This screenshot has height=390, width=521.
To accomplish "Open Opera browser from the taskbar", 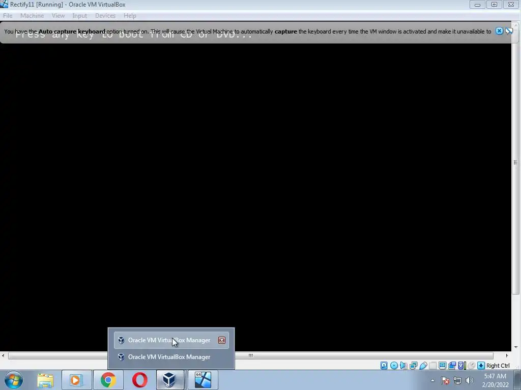I will tap(139, 380).
